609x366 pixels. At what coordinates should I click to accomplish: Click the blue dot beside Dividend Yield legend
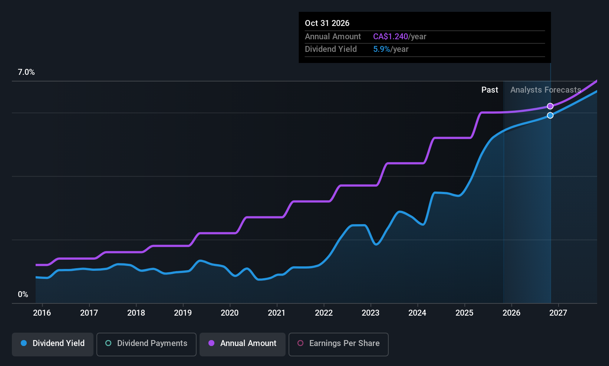click(24, 343)
